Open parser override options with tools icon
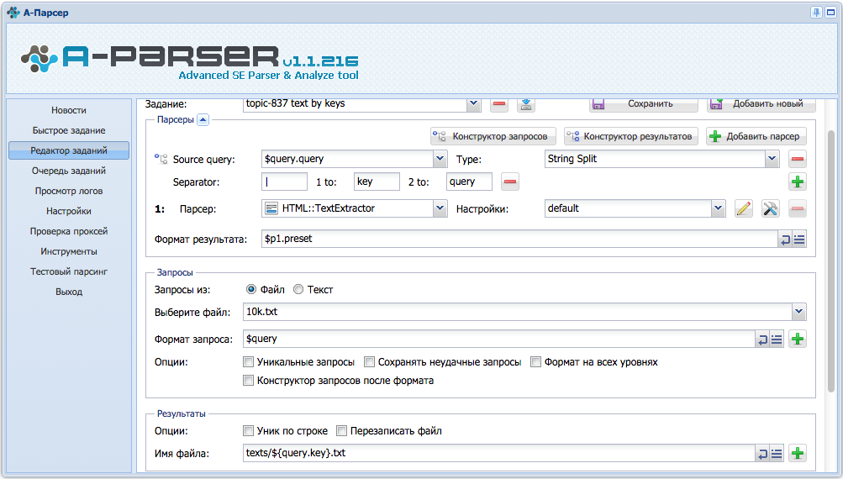Screen dimensions: 843x479 point(771,208)
